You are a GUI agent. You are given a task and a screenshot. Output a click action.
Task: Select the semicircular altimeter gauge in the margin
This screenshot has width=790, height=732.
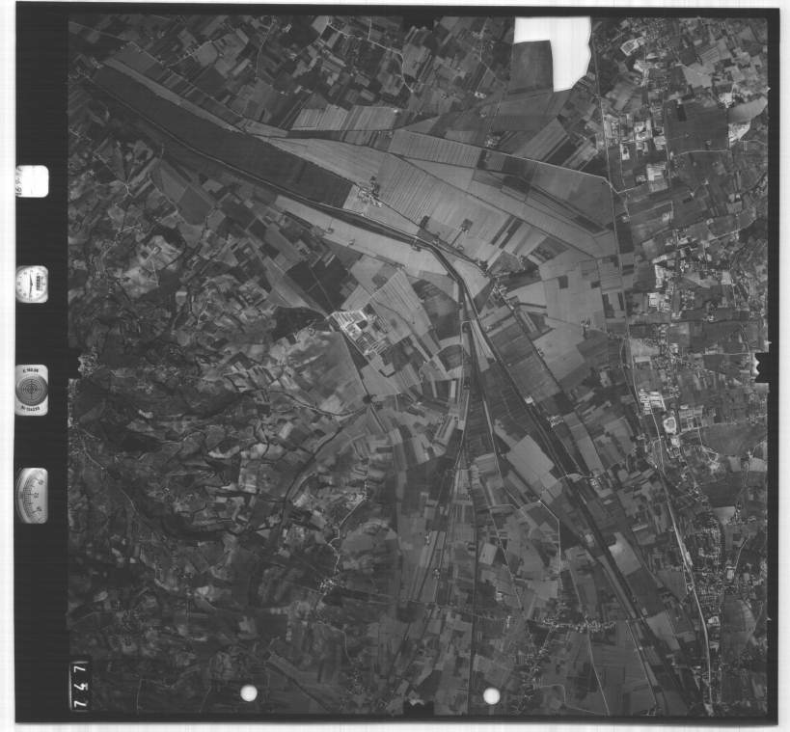tap(32, 496)
